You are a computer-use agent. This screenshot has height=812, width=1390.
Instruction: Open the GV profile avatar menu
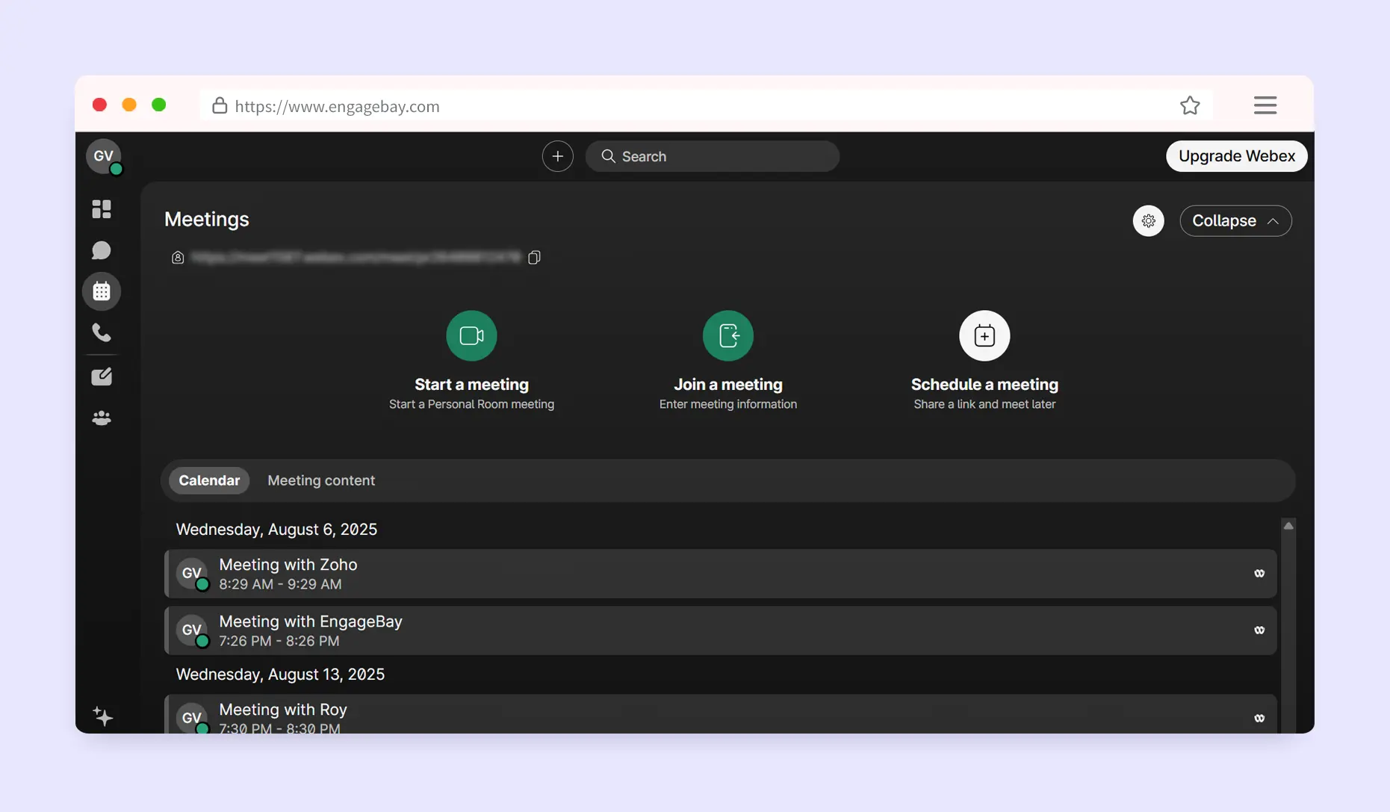[103, 156]
